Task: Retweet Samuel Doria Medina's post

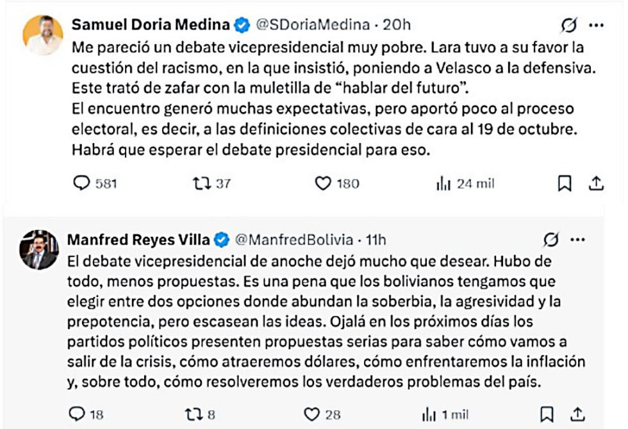Action: coord(202,183)
